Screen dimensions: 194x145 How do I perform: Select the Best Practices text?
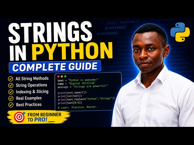[x=29, y=105]
